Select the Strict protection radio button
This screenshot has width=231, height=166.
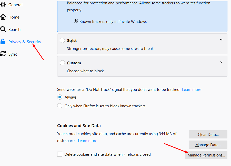(x=62, y=41)
